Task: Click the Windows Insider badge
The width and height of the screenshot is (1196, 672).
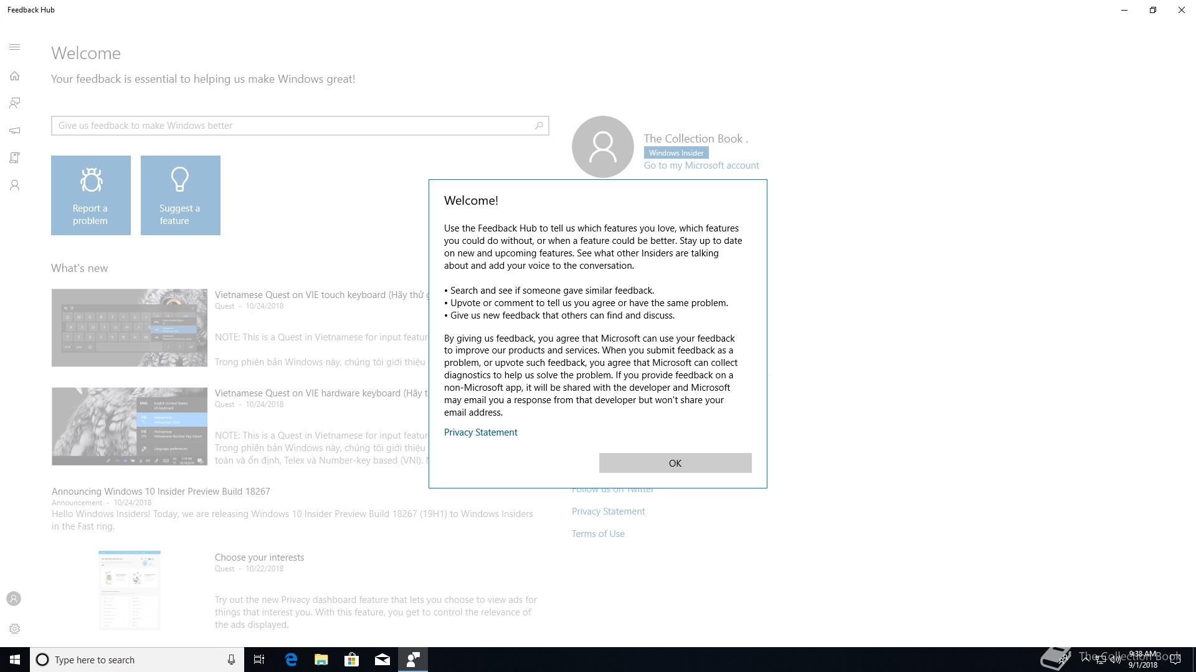Action: (676, 153)
